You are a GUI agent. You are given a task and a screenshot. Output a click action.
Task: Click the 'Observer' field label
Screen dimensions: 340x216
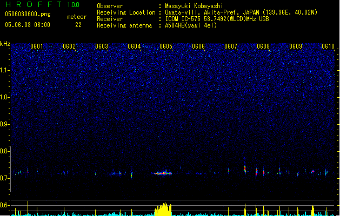click(110, 6)
